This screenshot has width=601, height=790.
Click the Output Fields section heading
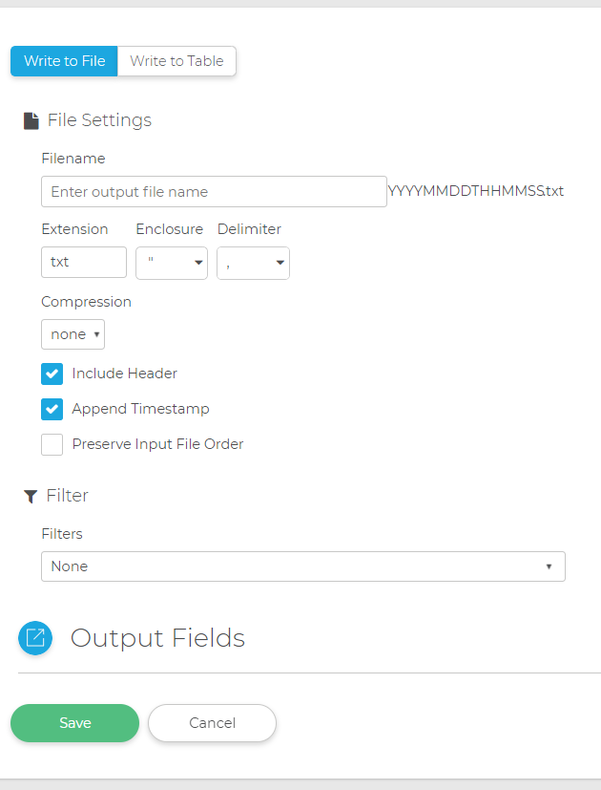click(x=157, y=638)
